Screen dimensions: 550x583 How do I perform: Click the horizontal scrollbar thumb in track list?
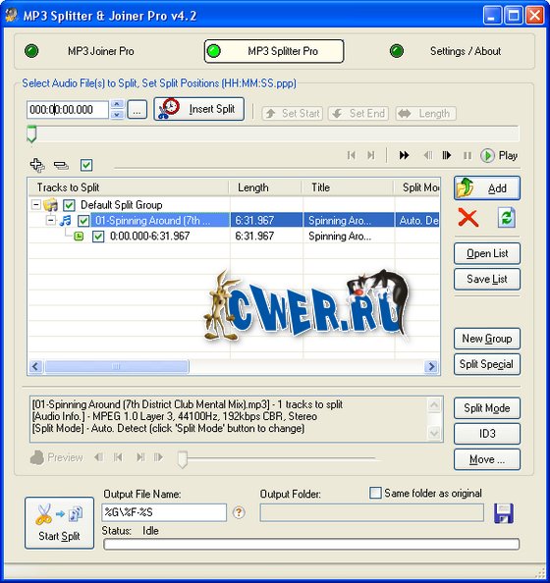[x=117, y=367]
